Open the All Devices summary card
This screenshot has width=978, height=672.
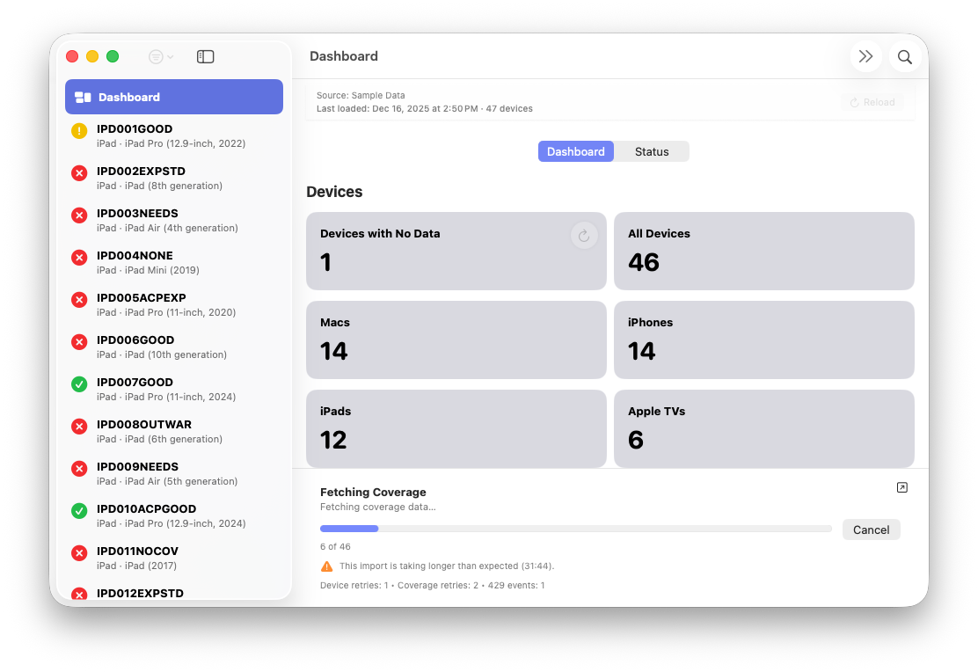tap(763, 251)
